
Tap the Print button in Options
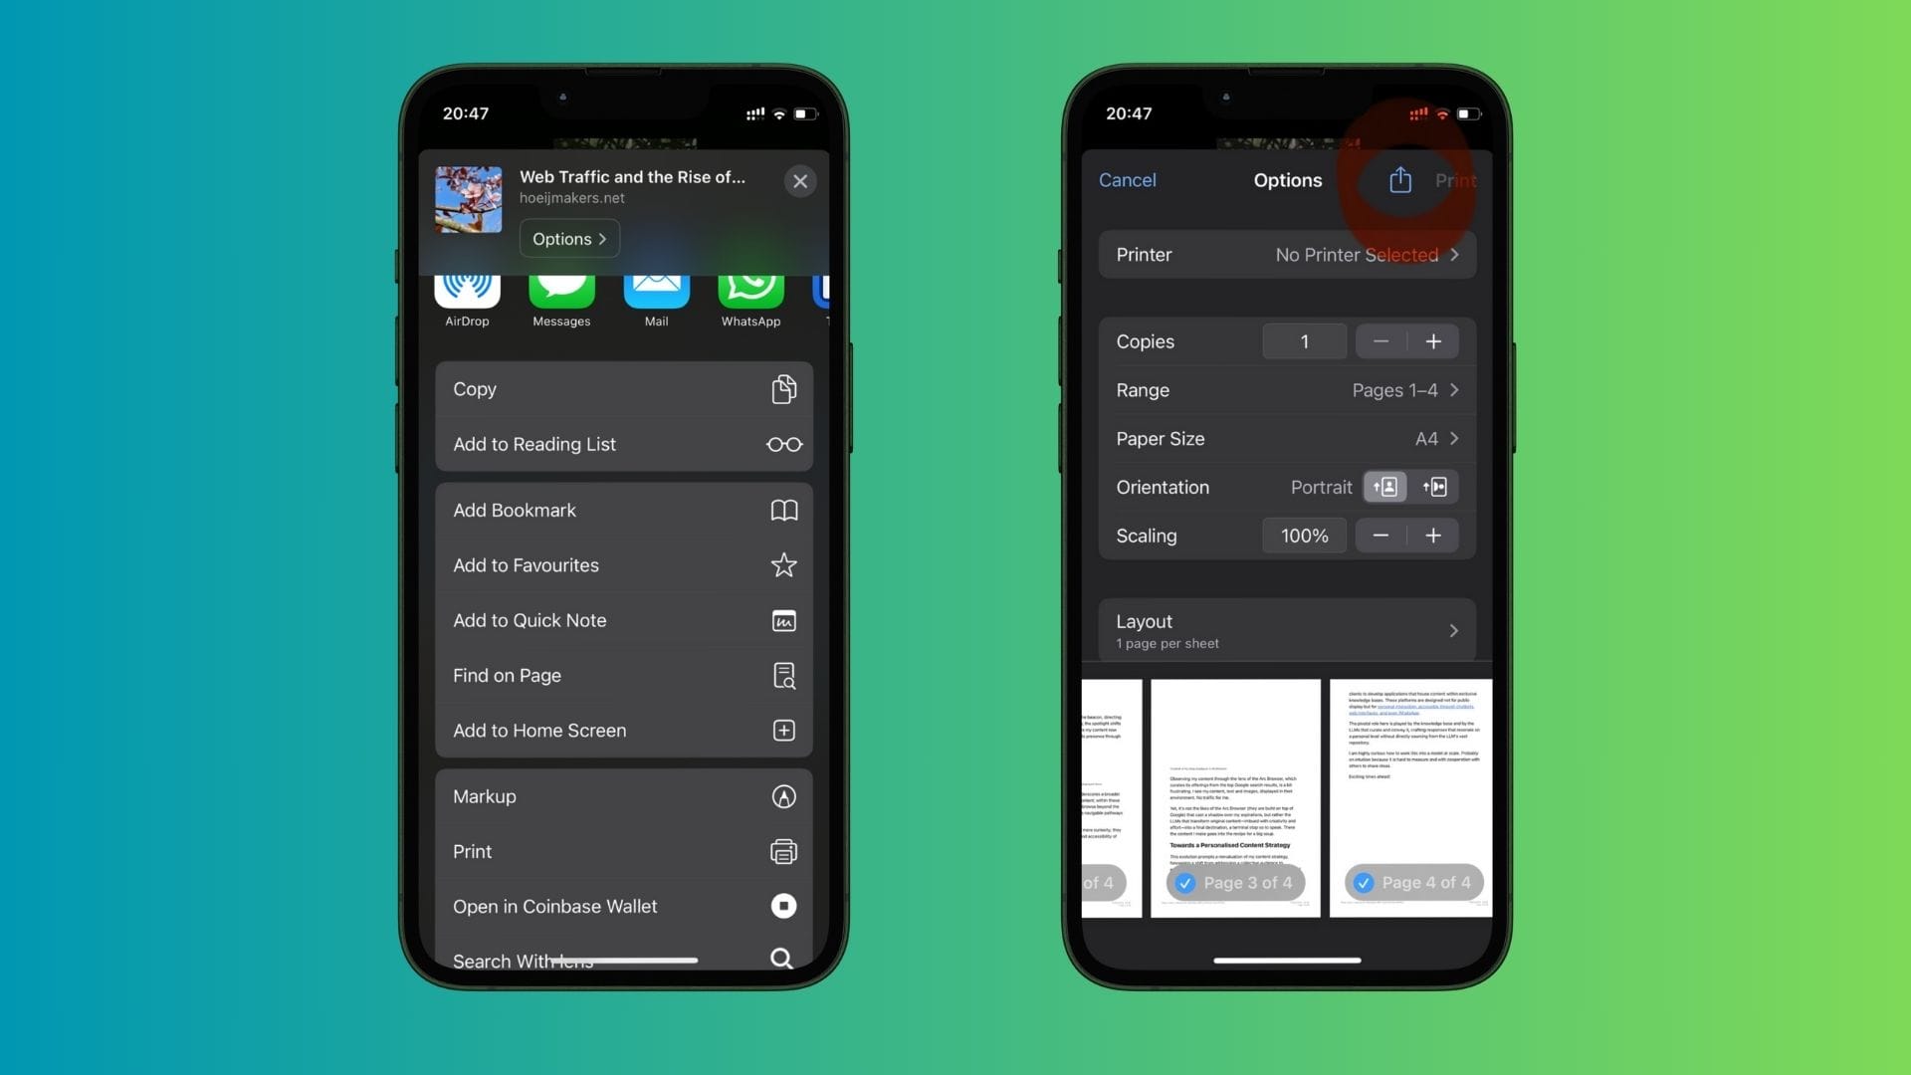(x=1455, y=180)
